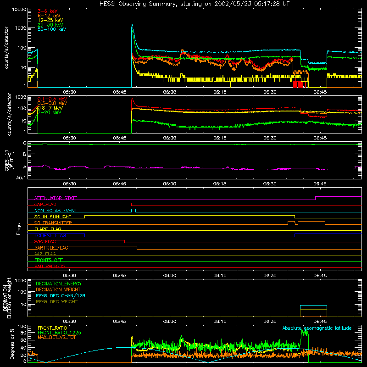Click the cyan REAR_DEC_CHAN box in decimation panel

(313, 307)
